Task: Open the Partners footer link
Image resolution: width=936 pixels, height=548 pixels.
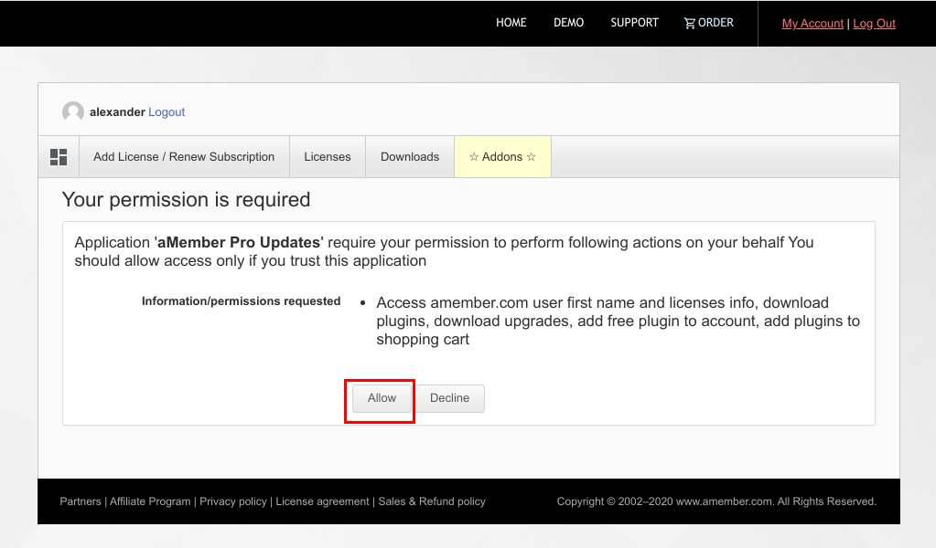Action: point(81,501)
